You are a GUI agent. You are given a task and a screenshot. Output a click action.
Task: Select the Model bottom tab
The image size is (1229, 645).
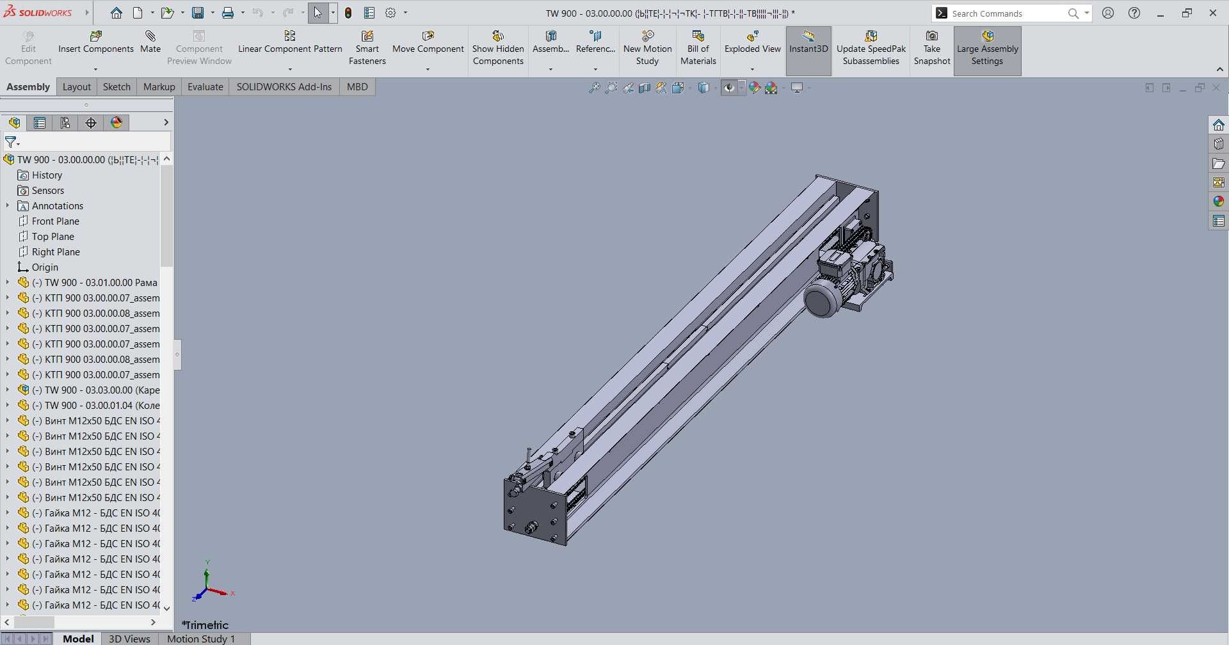(x=78, y=639)
